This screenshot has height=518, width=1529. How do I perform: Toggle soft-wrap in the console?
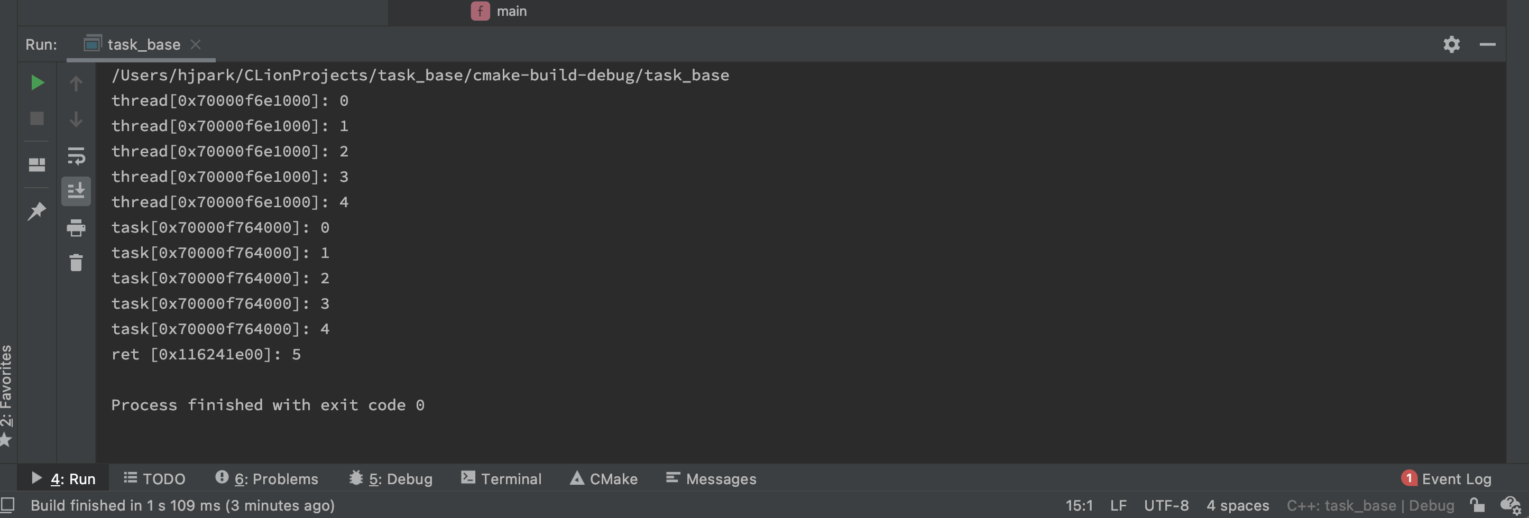(76, 155)
